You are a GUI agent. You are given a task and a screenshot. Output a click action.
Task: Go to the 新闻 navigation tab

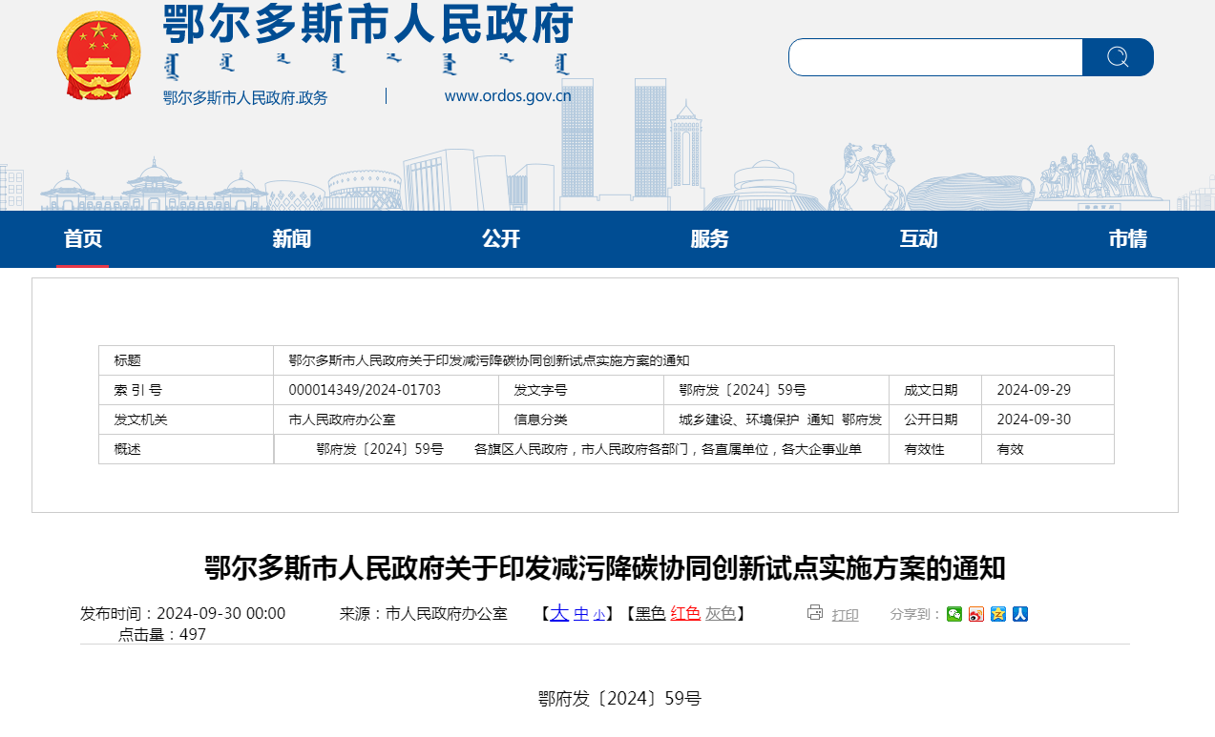pyautogui.click(x=291, y=239)
